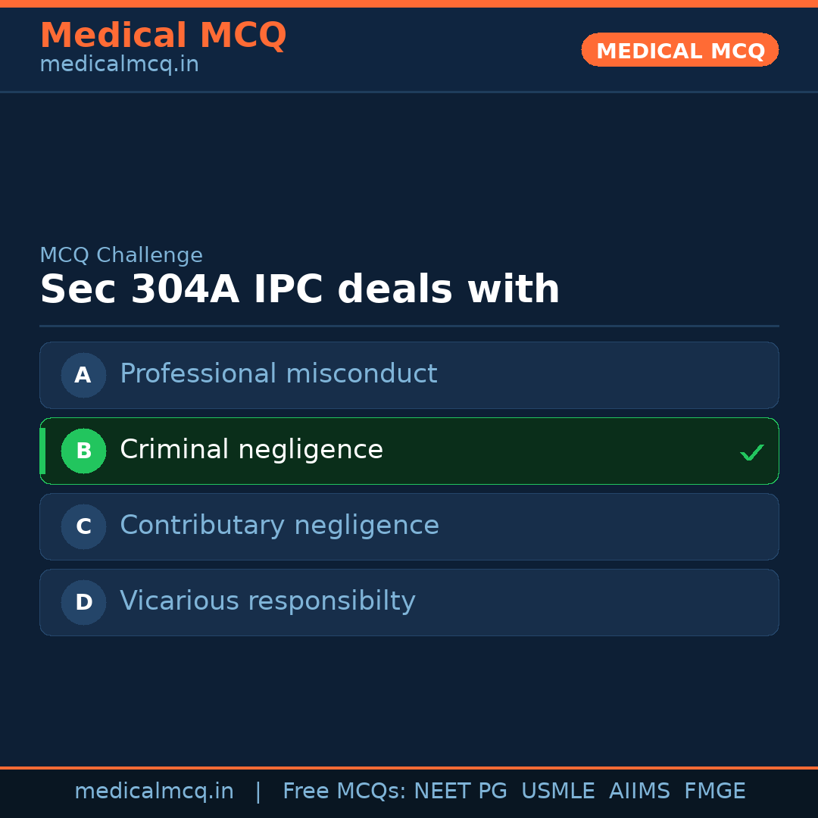
Task: Click the FMGE footer label
Action: coord(714,791)
